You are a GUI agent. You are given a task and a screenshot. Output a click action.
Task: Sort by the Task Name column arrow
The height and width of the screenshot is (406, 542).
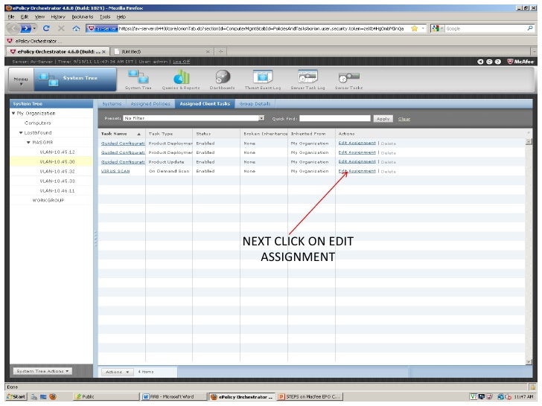tap(139, 134)
